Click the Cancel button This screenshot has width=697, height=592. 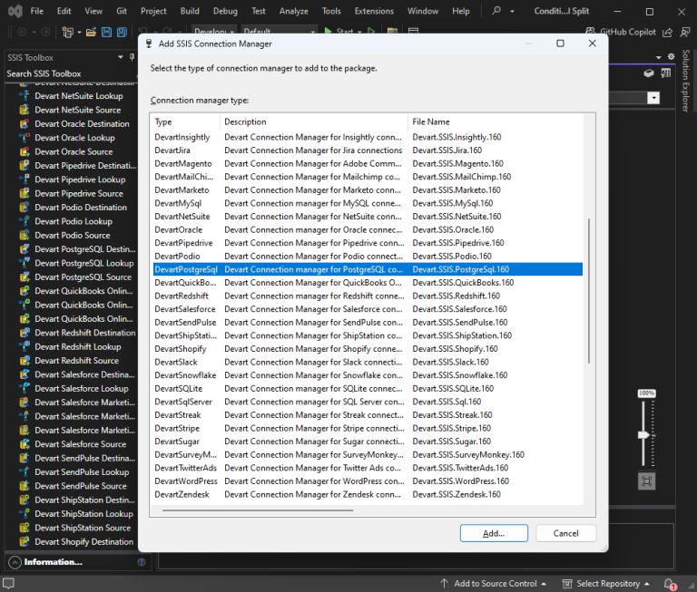pyautogui.click(x=565, y=533)
